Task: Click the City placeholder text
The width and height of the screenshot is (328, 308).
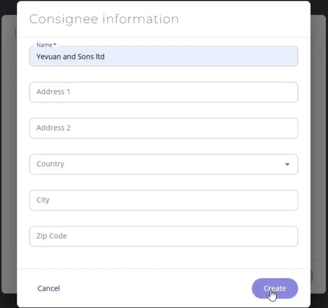Action: pyautogui.click(x=43, y=200)
